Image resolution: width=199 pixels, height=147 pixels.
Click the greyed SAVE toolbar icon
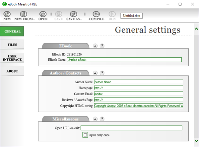click(58, 16)
